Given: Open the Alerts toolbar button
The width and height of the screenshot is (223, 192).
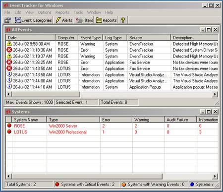Looking at the screenshot, I should [x=64, y=20].
